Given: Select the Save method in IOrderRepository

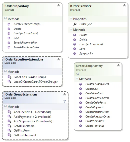Looking at the screenshot, I should [16, 38].
